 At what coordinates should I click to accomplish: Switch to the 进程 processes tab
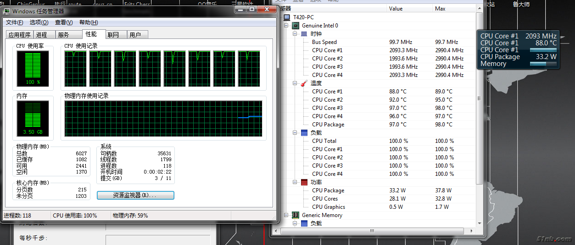point(41,35)
